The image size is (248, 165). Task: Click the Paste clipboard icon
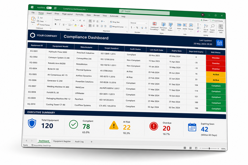(x=33, y=19)
